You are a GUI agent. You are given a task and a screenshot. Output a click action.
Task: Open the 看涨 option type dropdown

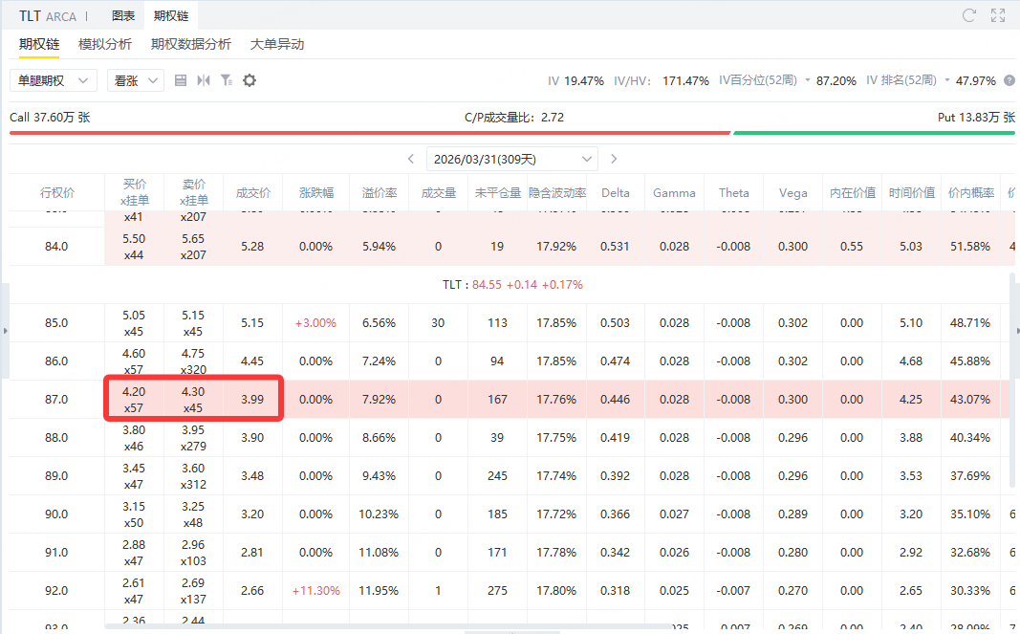point(135,81)
